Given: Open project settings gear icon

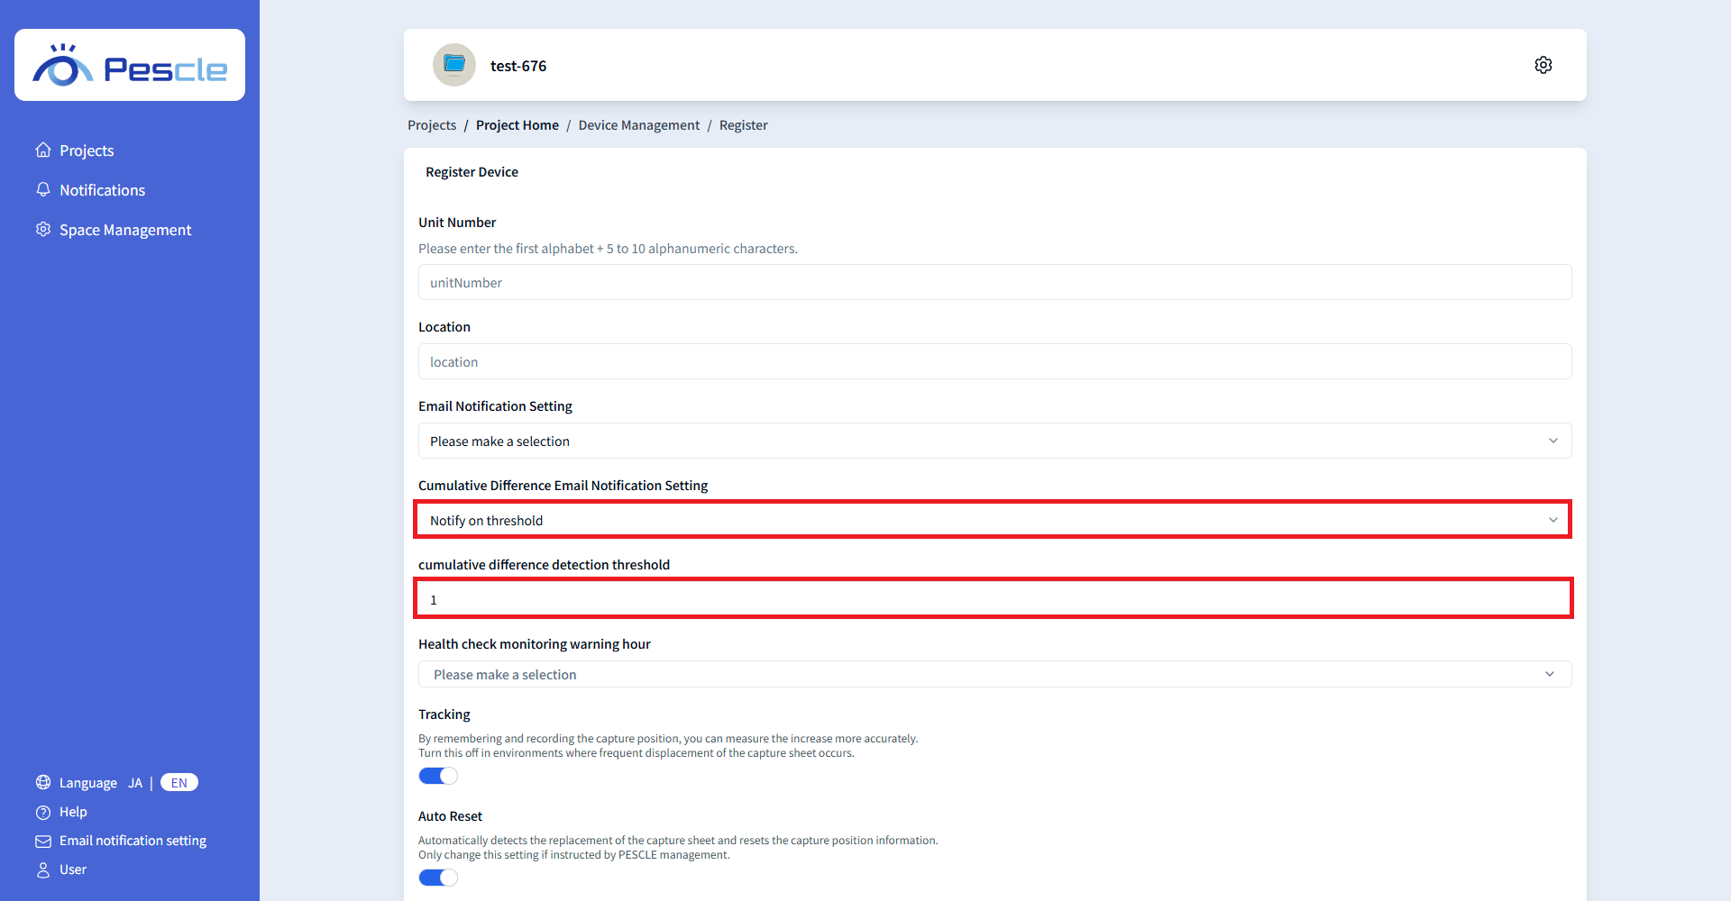Looking at the screenshot, I should [x=1543, y=65].
